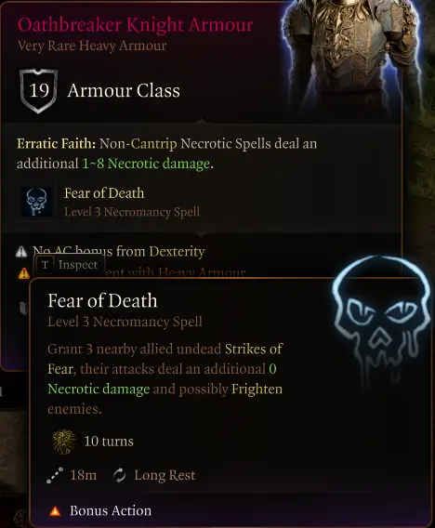Select the Fear of Death skull icon
The image size is (435, 528).
click(x=36, y=202)
